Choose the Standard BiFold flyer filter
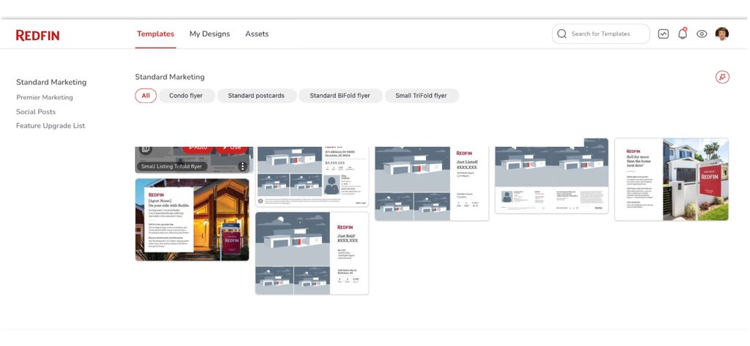750x346 pixels. [x=339, y=96]
